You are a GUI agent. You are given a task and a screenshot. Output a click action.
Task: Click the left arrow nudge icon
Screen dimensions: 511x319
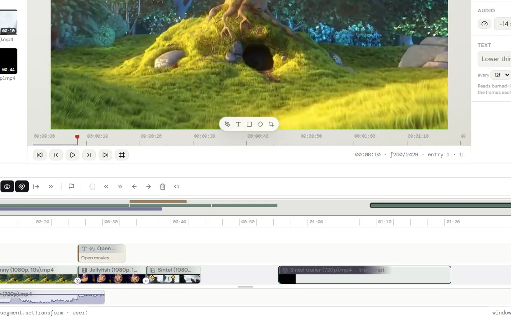(x=134, y=186)
